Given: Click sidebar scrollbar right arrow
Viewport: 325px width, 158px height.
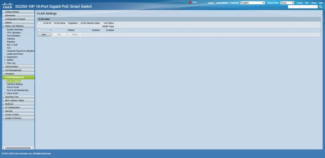Looking at the screenshot, I should pyautogui.click(x=33, y=148).
